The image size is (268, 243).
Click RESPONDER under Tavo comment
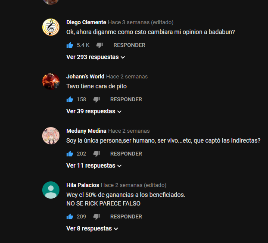coord(126,100)
